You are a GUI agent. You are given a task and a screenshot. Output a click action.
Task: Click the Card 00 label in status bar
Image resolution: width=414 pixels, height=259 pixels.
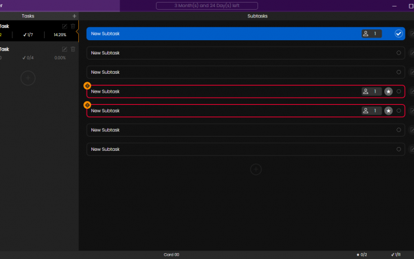(171, 254)
